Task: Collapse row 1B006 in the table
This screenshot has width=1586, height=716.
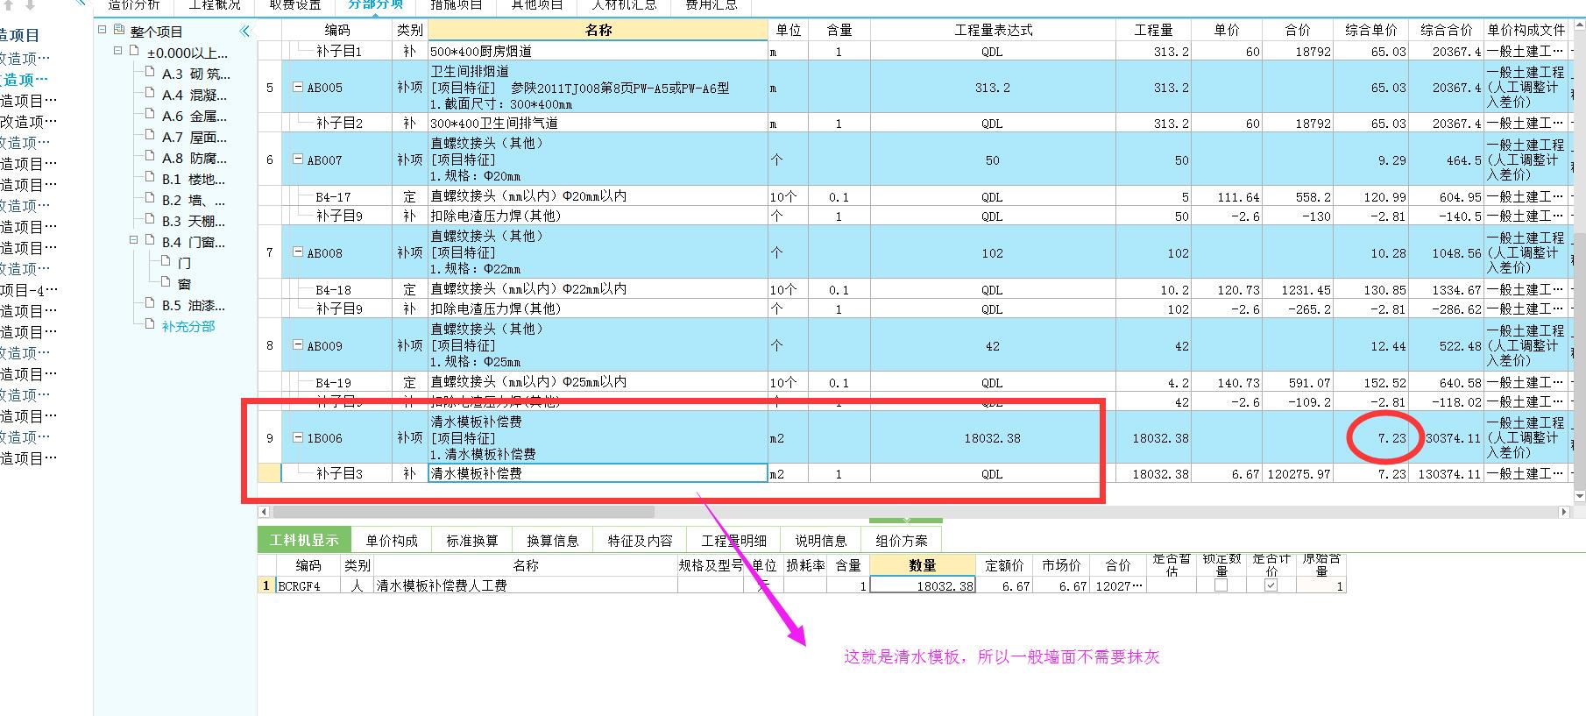Action: tap(297, 437)
